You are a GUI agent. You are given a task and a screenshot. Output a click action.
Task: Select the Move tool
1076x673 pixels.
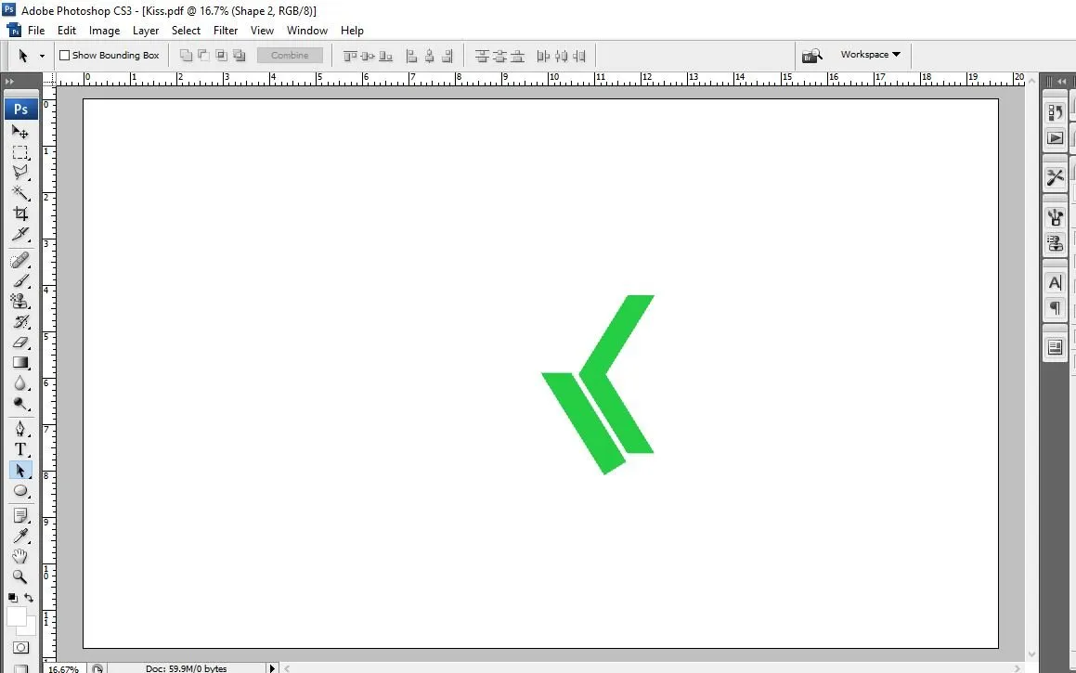click(x=19, y=132)
